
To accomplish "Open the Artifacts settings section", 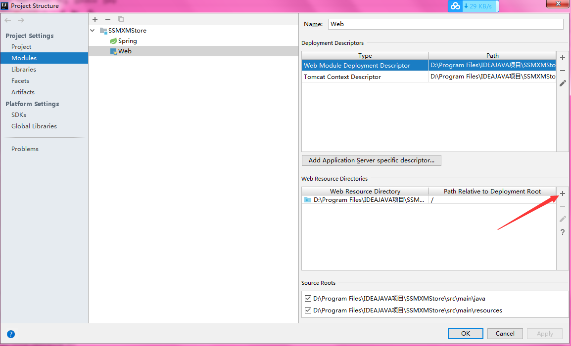I will (x=23, y=92).
